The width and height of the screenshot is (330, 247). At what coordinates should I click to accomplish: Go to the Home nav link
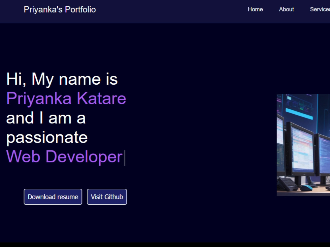pos(255,9)
